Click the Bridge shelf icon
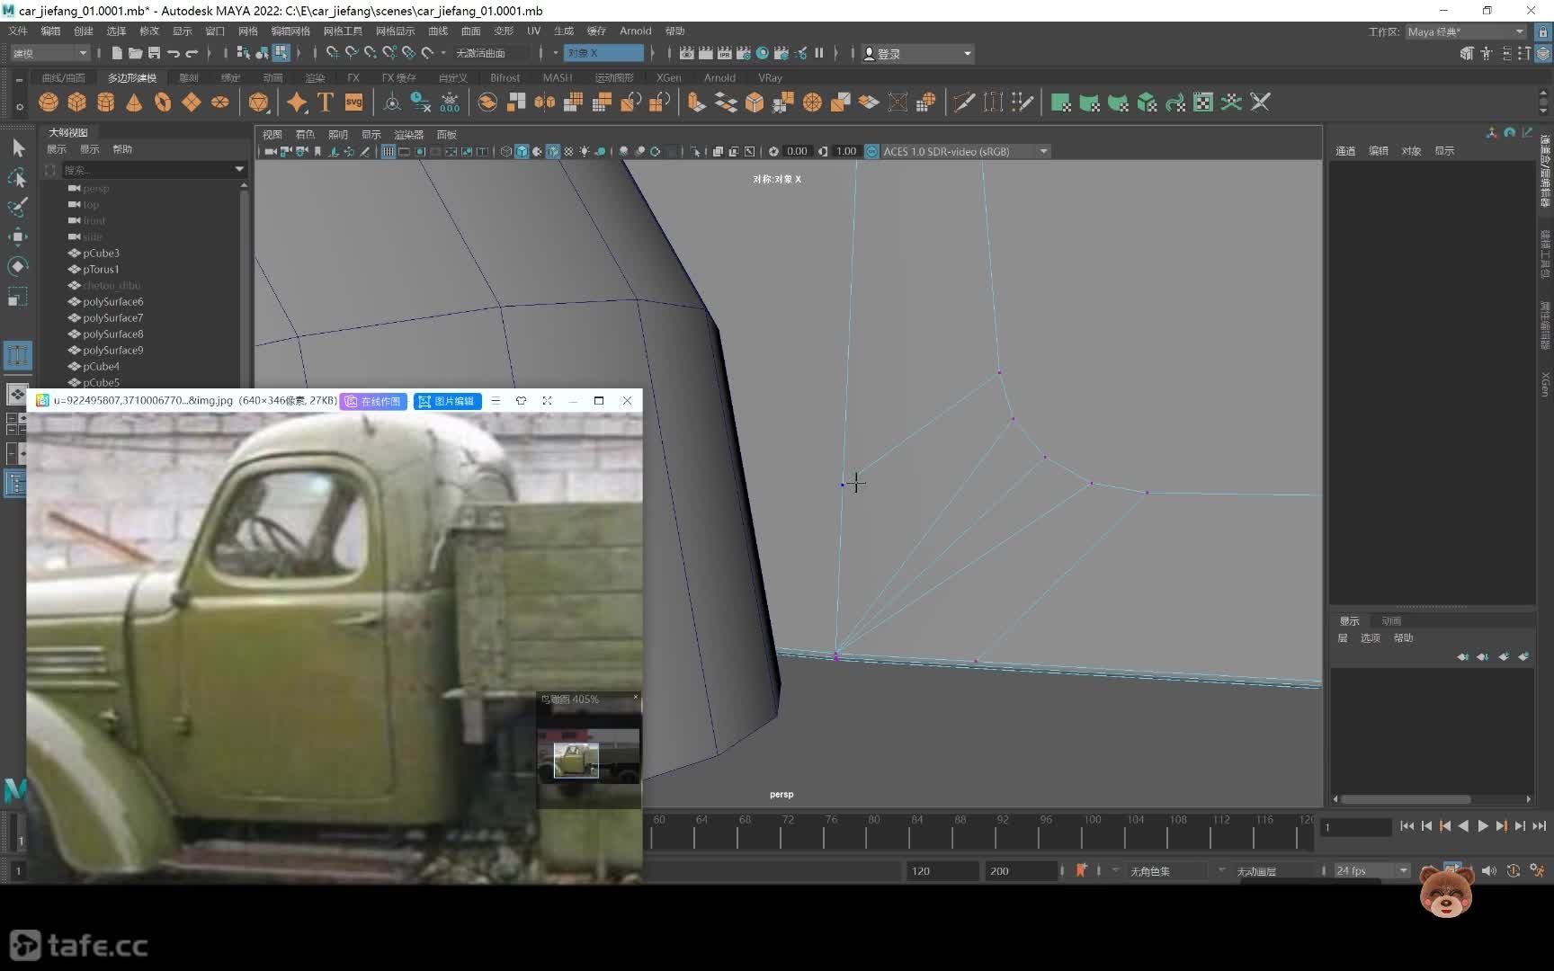Image resolution: width=1554 pixels, height=971 pixels. [x=726, y=102]
